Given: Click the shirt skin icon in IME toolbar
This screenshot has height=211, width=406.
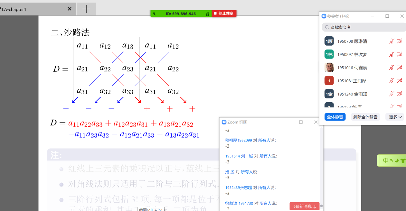Looking at the screenshot, I should pyautogui.click(x=403, y=161).
